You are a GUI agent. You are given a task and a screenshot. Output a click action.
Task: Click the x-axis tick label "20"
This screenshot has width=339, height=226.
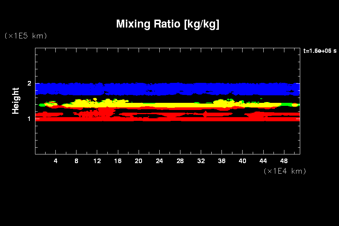[139, 161]
